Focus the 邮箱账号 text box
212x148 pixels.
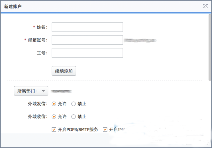(x=87, y=40)
